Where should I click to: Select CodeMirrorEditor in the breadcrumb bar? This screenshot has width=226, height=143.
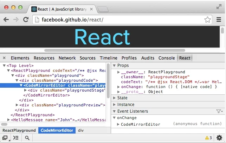[x=57, y=130]
